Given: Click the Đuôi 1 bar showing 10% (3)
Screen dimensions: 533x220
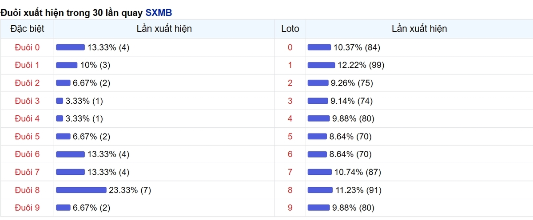Looking at the screenshot, I should point(67,65).
